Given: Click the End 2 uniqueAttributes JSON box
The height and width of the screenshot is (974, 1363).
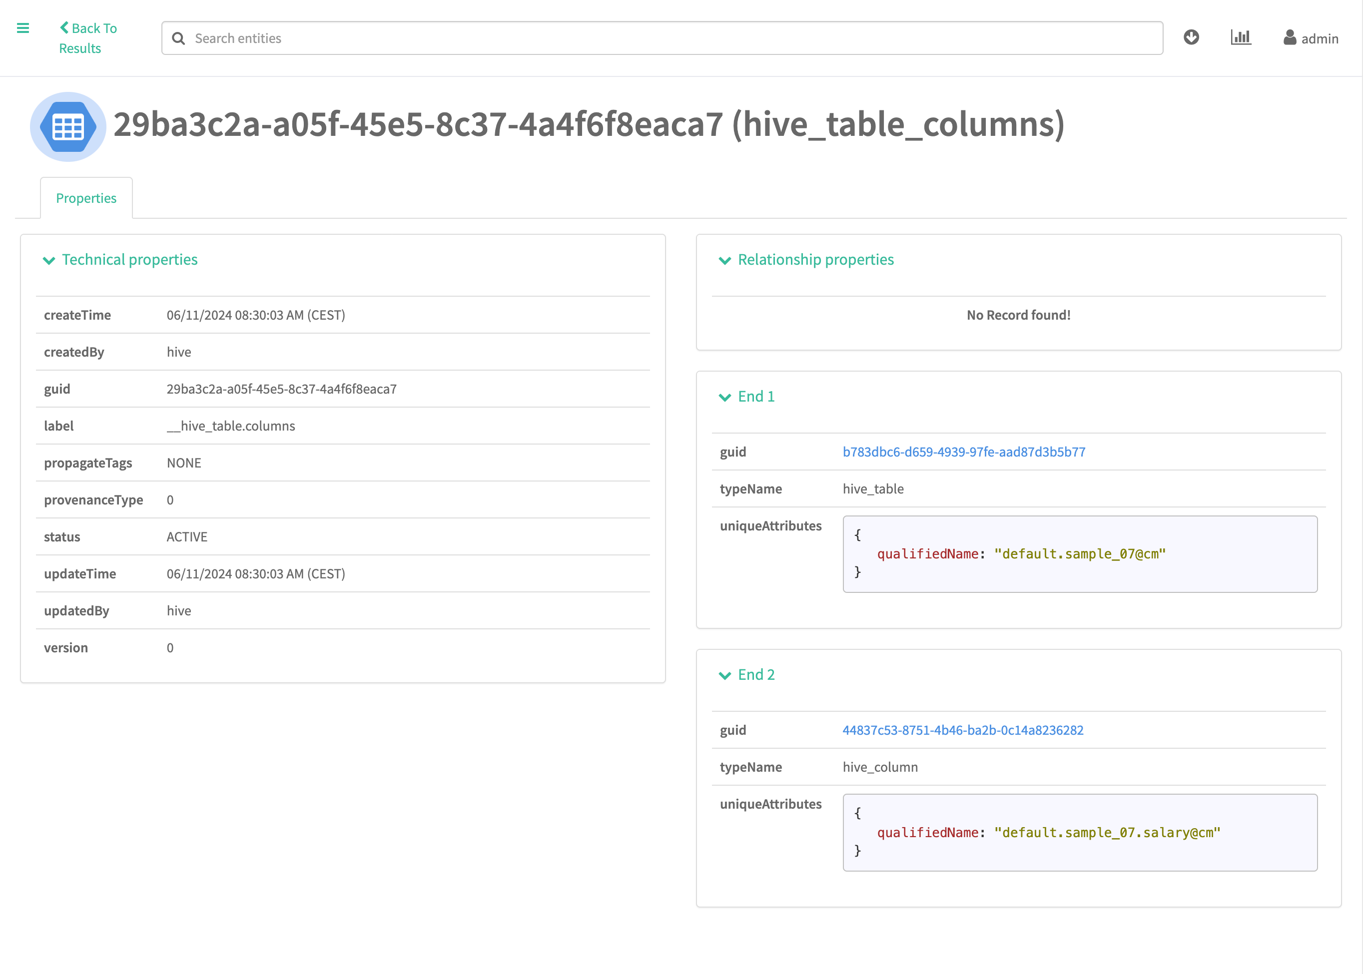Looking at the screenshot, I should coord(1079,833).
